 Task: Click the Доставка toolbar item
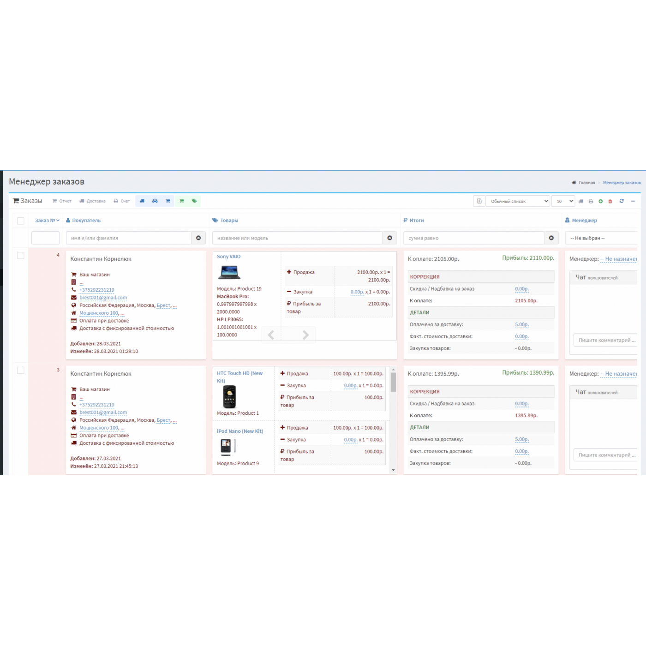(92, 201)
